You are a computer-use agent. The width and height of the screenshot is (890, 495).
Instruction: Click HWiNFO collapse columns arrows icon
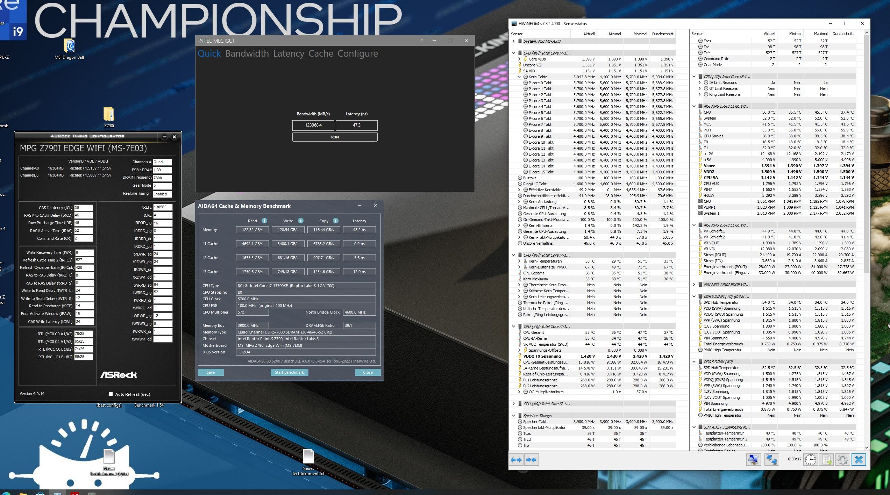531,460
